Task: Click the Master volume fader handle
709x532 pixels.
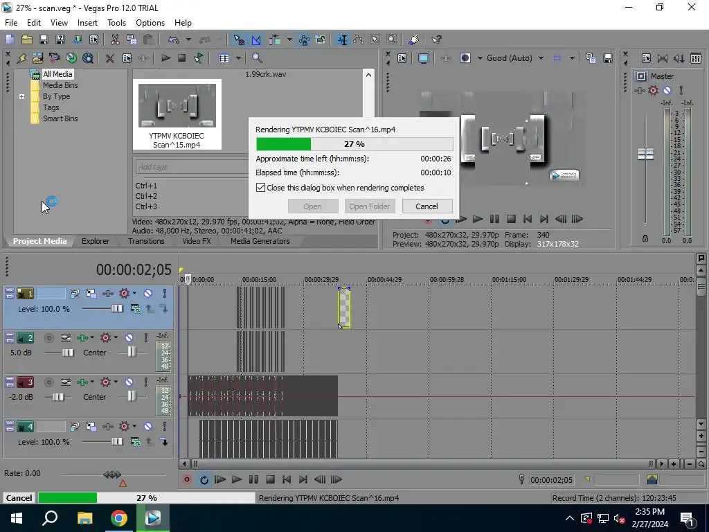Action: click(645, 154)
